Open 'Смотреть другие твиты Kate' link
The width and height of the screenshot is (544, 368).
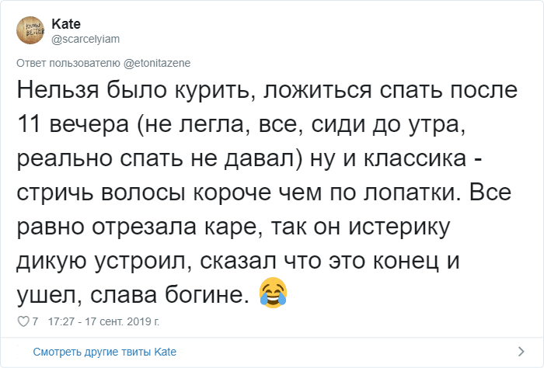pos(105,352)
